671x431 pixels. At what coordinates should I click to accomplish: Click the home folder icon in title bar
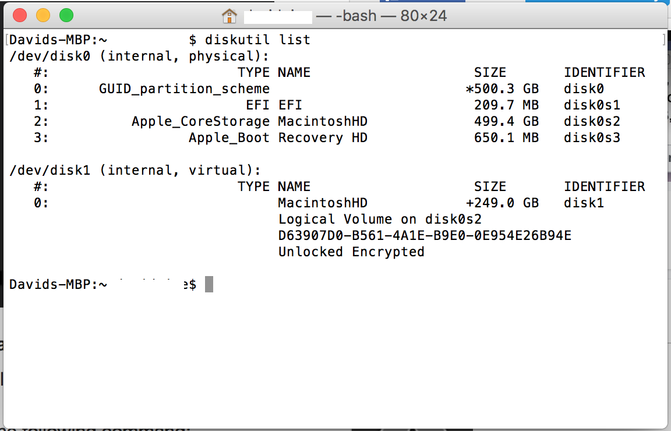click(x=229, y=16)
